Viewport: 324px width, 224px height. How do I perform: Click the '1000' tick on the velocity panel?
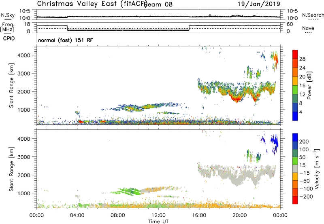pyautogui.click(x=24, y=193)
